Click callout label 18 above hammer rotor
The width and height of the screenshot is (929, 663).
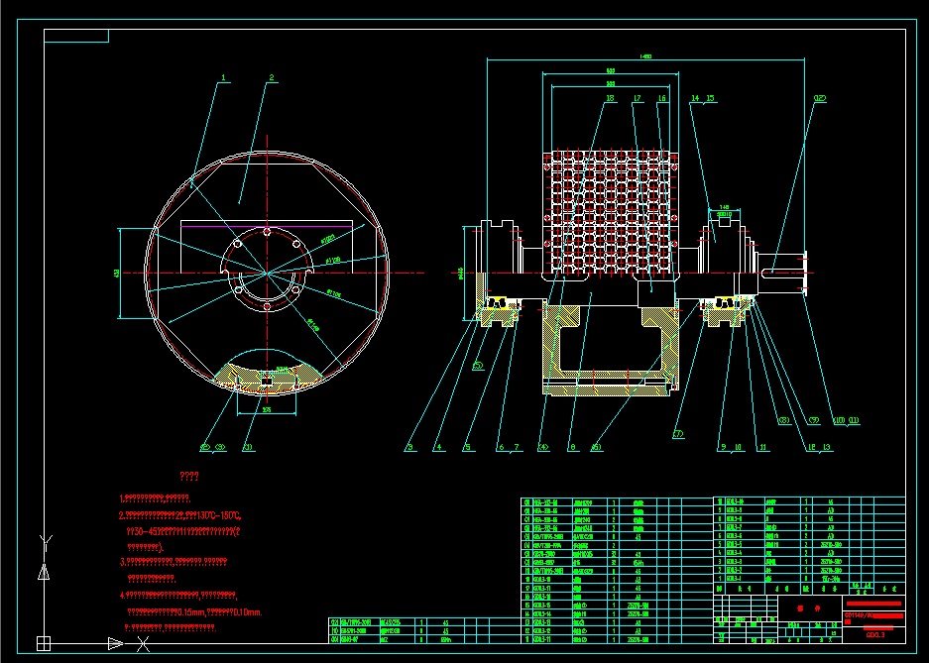tap(610, 98)
